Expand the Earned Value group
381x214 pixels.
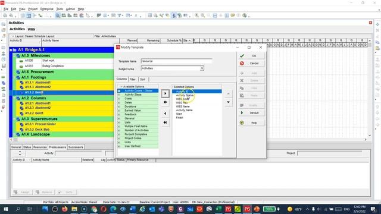(x=119, y=111)
